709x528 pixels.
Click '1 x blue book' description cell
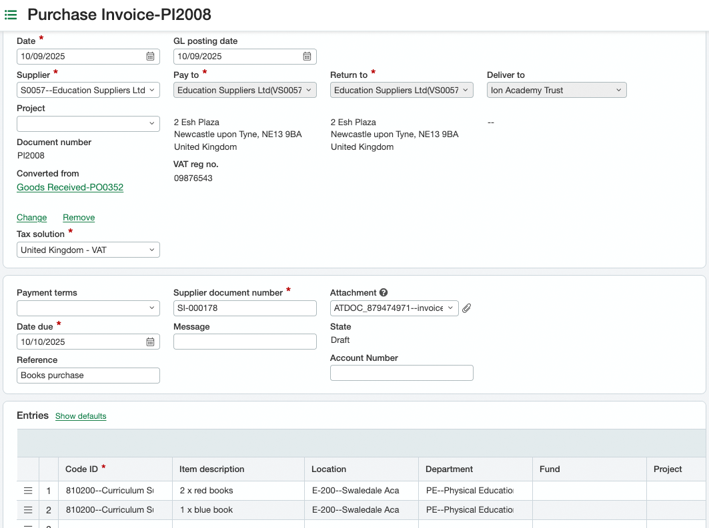pos(238,510)
